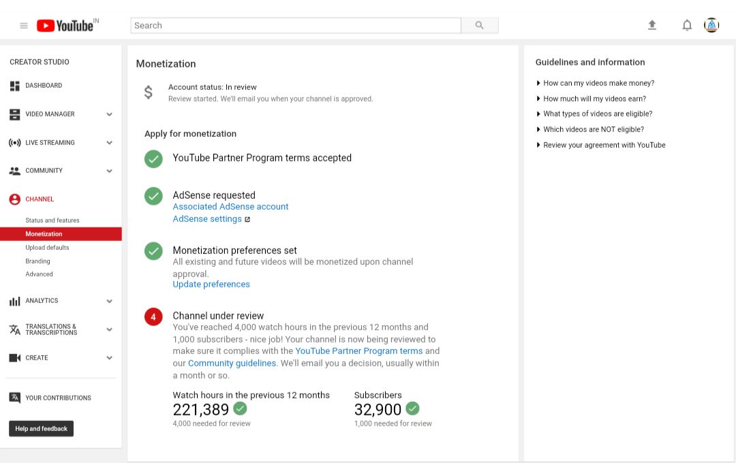Open the notifications bell

687,25
